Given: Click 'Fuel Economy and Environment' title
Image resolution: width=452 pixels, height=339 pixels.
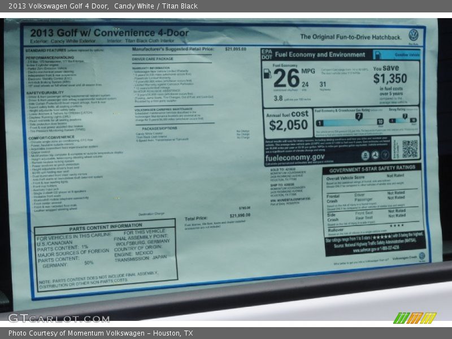Looking at the screenshot, I should pyautogui.click(x=320, y=54).
